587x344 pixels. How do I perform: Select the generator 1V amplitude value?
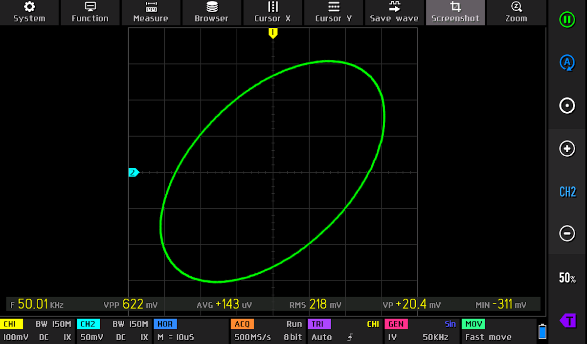(x=392, y=337)
